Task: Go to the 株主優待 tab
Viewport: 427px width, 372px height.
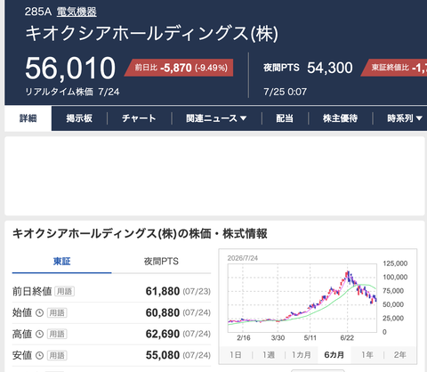Action: tap(340, 118)
